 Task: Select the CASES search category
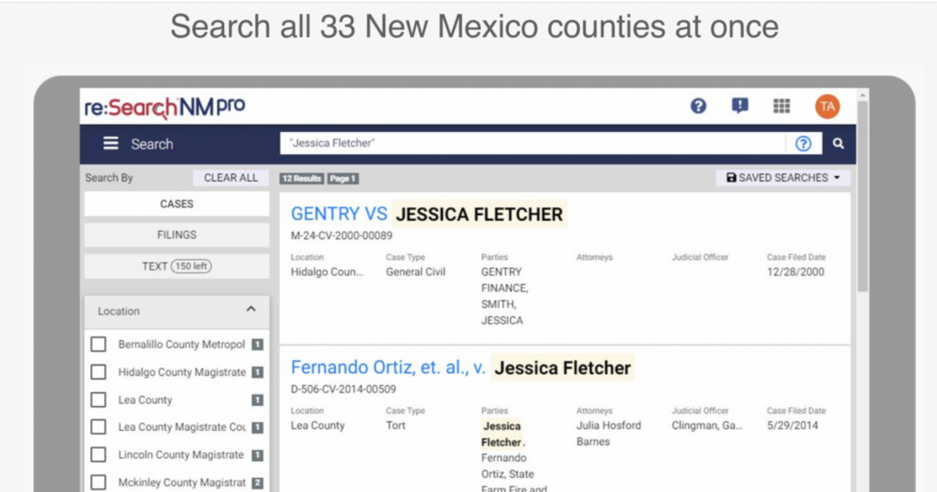point(176,204)
